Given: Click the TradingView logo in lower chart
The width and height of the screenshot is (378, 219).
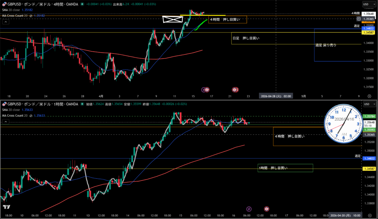Looking at the screenshot, I should (6, 208).
